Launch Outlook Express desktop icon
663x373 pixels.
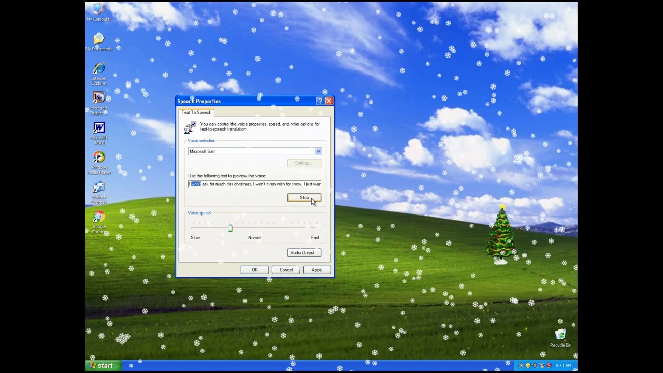click(x=98, y=192)
